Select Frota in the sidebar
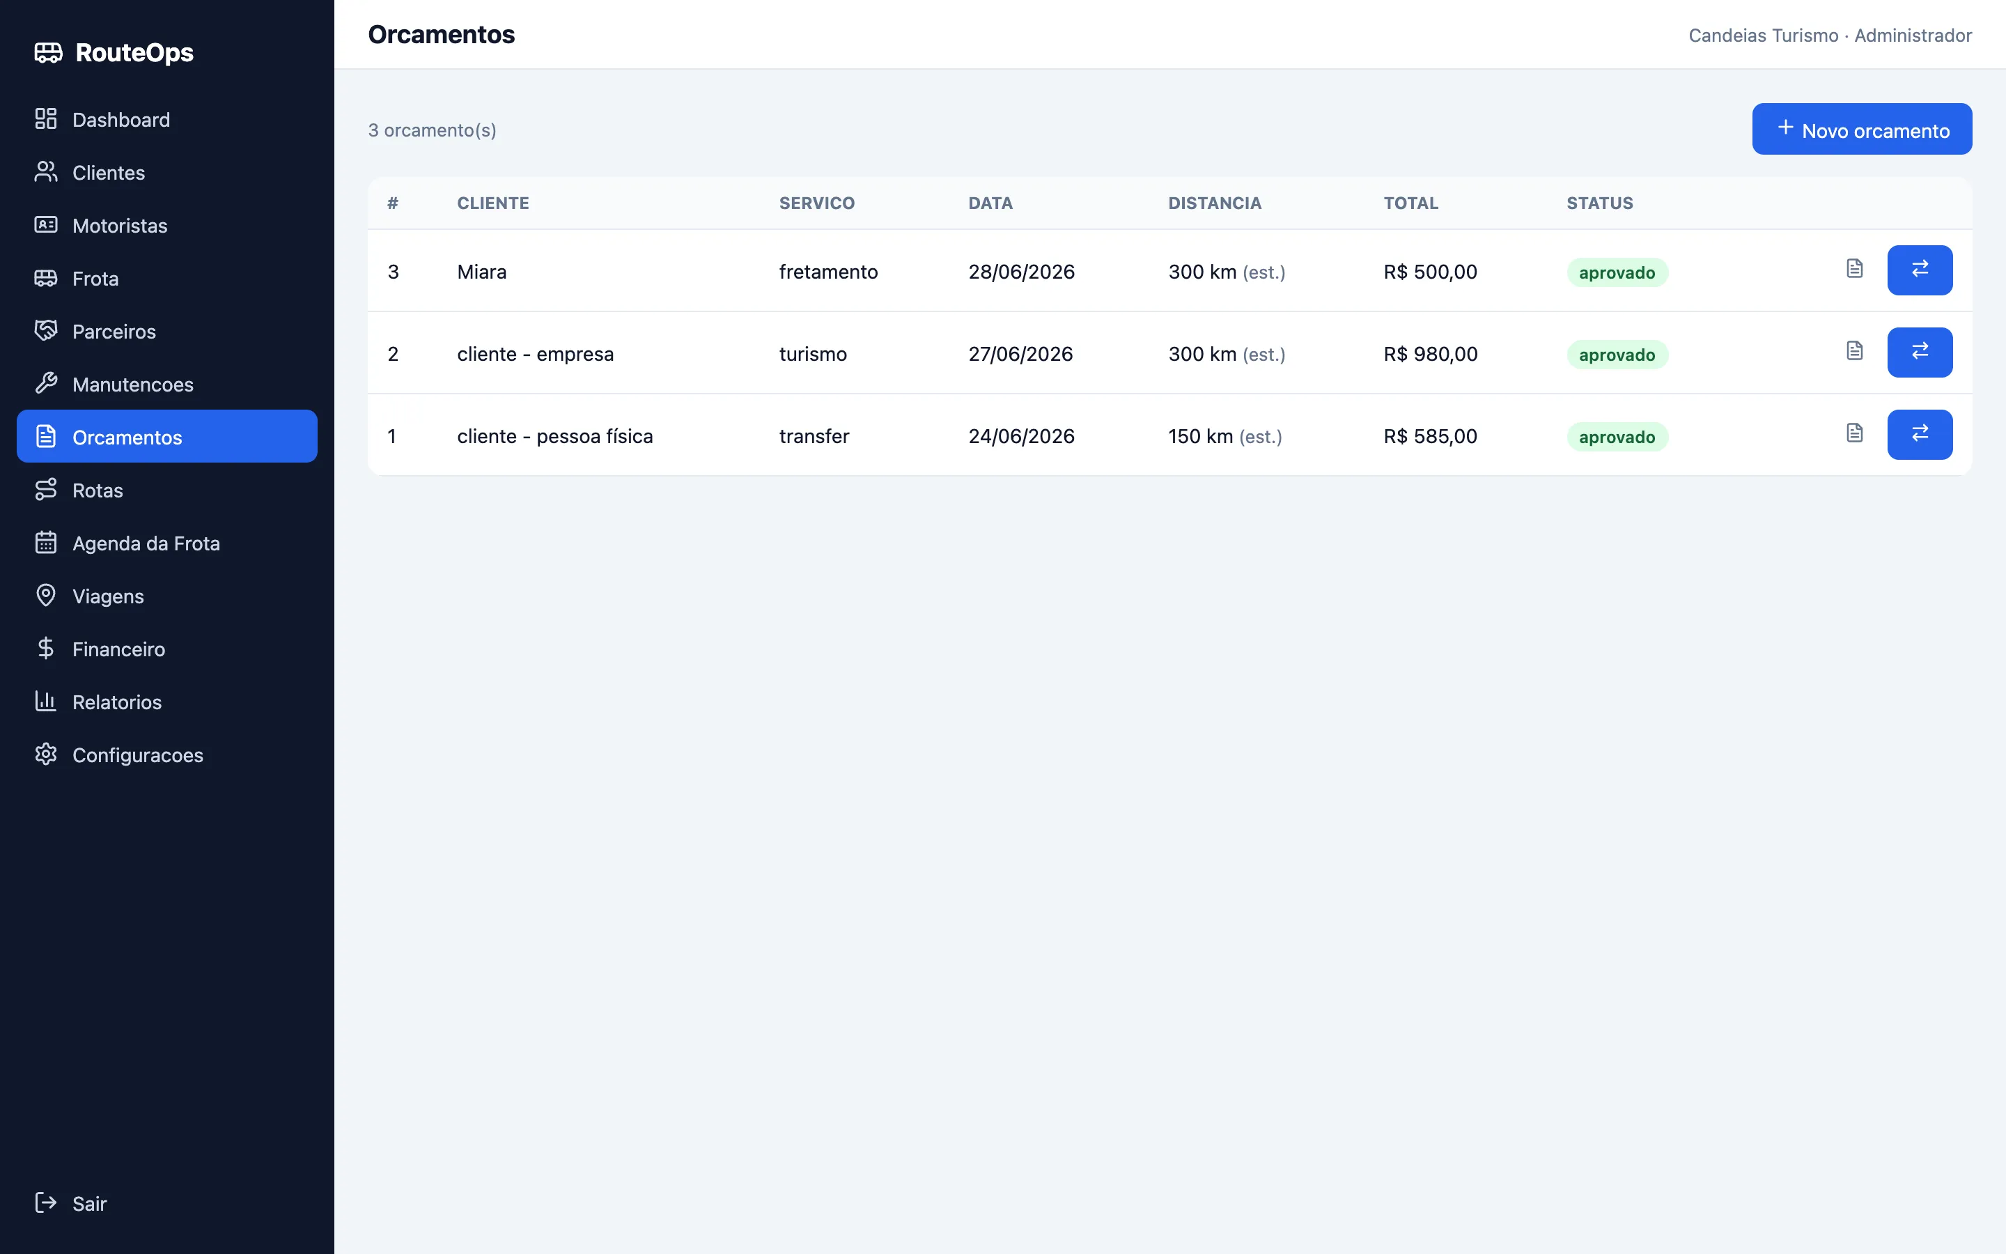2006x1254 pixels. point(166,279)
